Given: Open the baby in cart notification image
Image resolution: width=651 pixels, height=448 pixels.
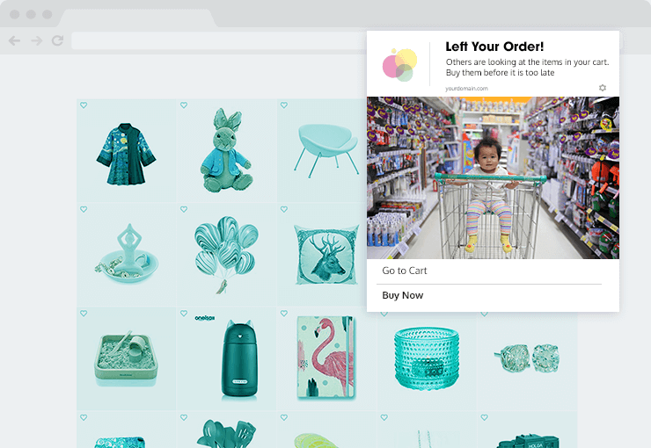Looking at the screenshot, I should [493, 177].
